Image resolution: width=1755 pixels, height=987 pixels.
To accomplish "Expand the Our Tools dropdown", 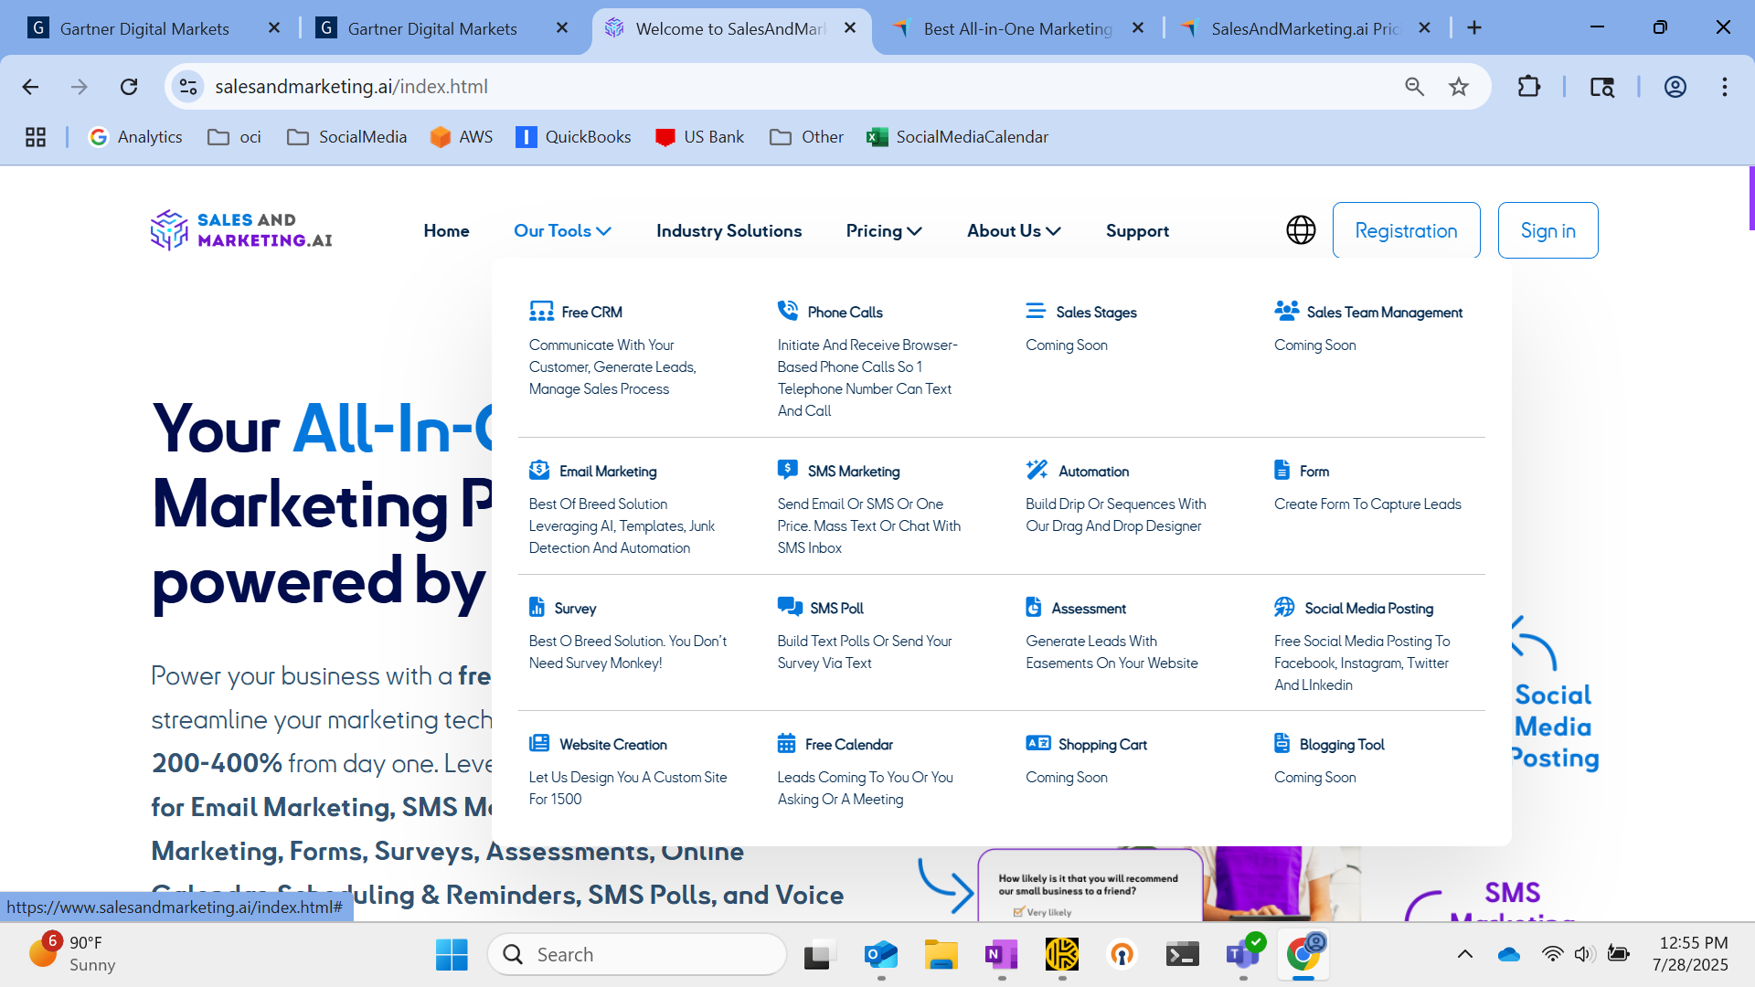I will coord(562,230).
